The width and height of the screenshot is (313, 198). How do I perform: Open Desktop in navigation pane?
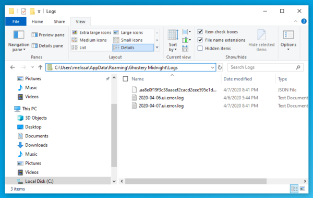[x=30, y=127]
